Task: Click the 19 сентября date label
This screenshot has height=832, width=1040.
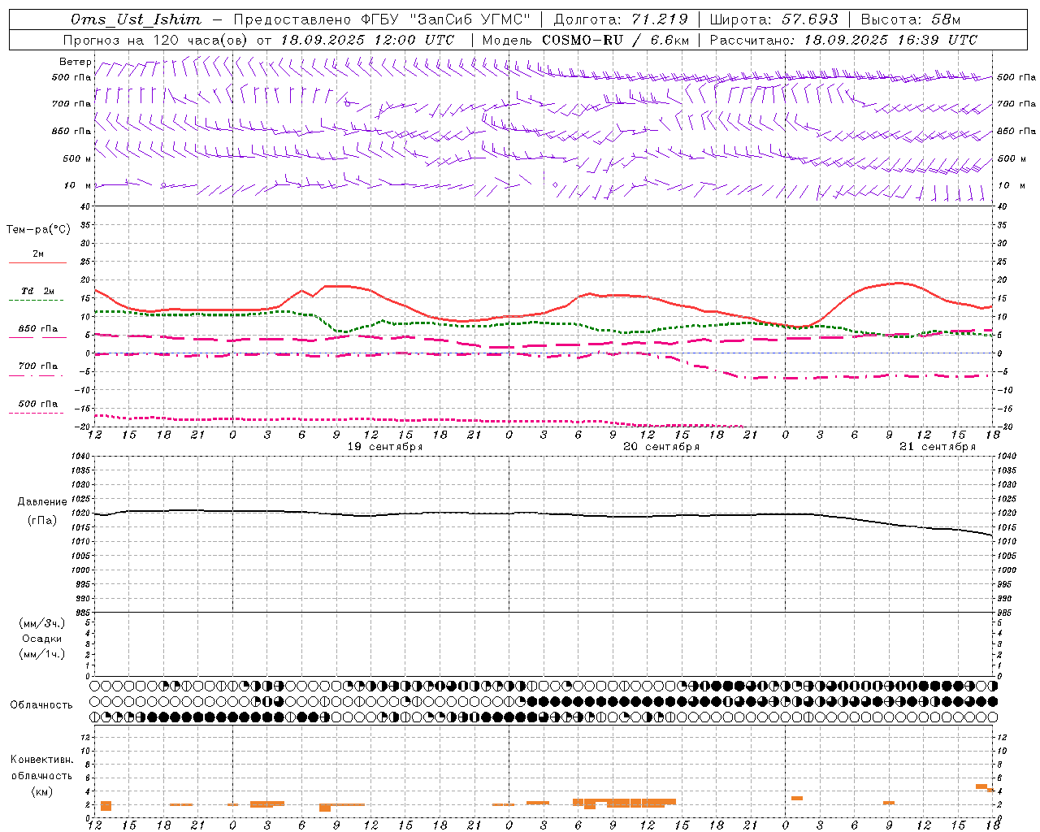Action: (x=385, y=447)
